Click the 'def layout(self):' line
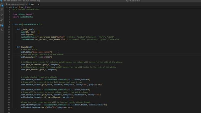The width and height of the screenshot is (201, 113). [25, 47]
